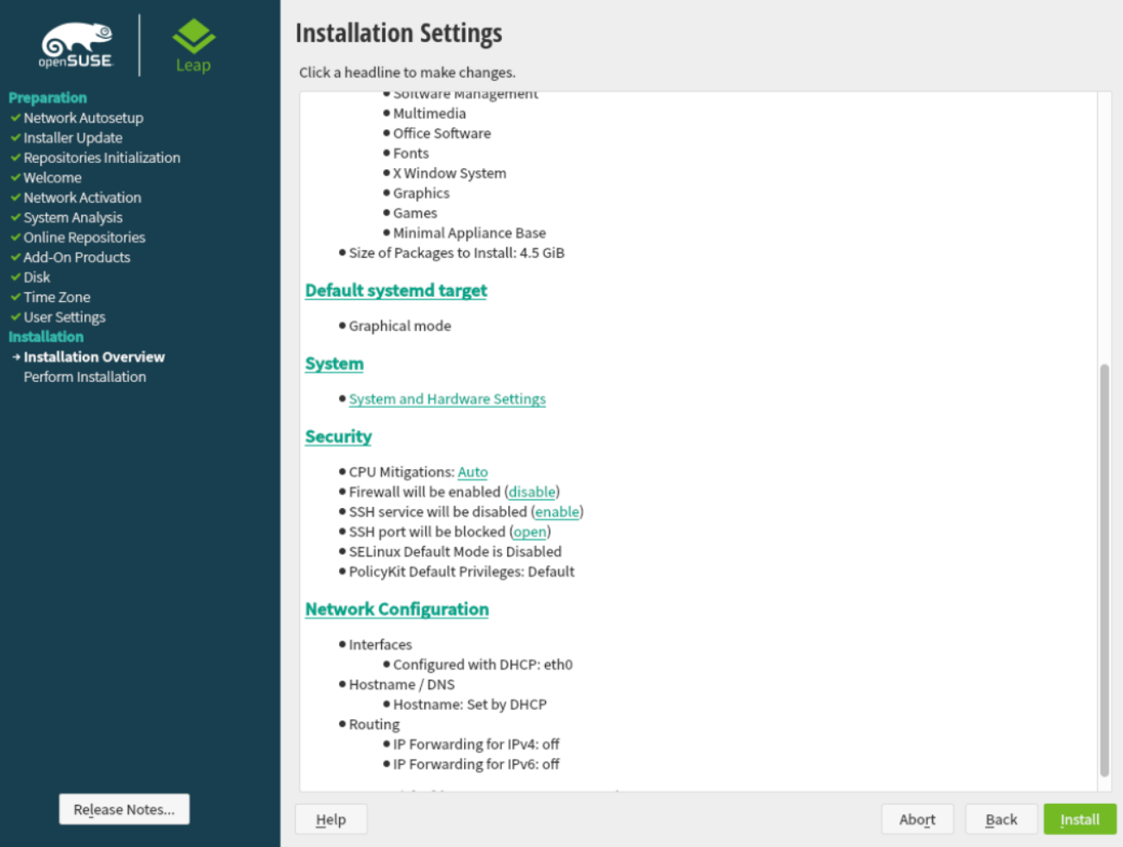
Task: Open the Help button
Action: (331, 819)
